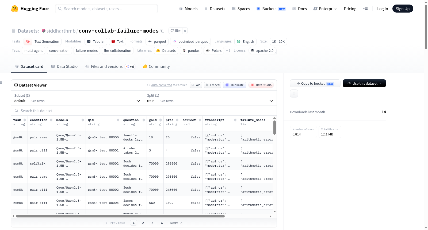Open the Subset default dropdown

pos(77,98)
